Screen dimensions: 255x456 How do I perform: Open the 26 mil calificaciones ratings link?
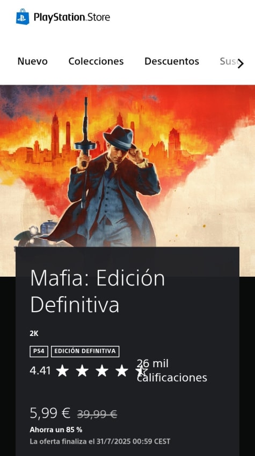coord(172,370)
